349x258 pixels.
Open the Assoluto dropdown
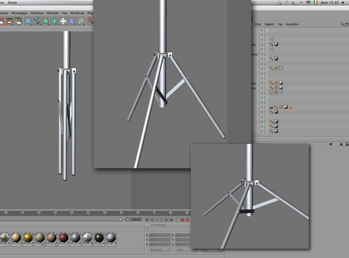[160, 250]
